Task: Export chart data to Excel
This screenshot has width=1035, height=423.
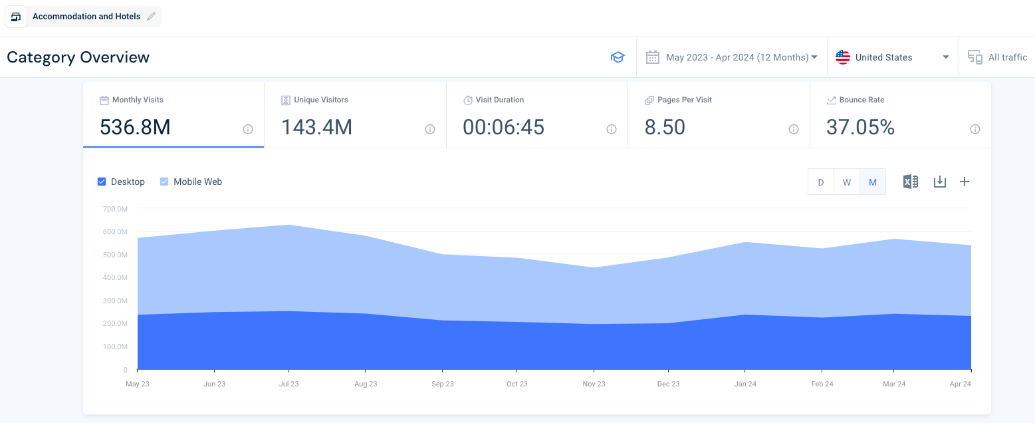Action: (x=910, y=181)
